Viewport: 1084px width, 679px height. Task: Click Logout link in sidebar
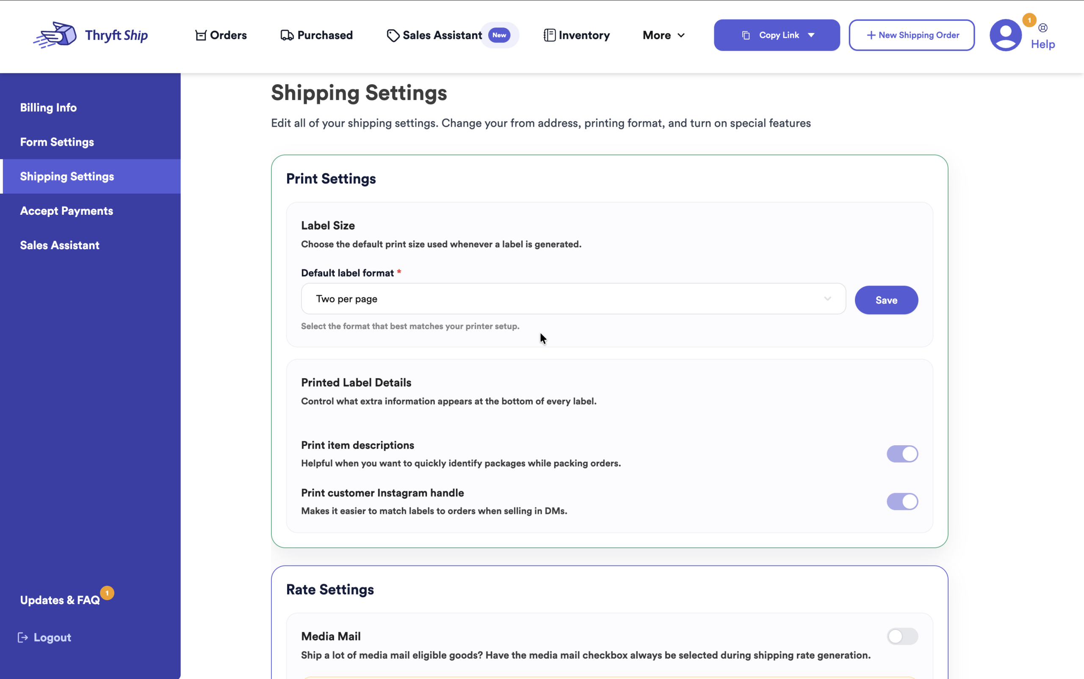click(44, 637)
